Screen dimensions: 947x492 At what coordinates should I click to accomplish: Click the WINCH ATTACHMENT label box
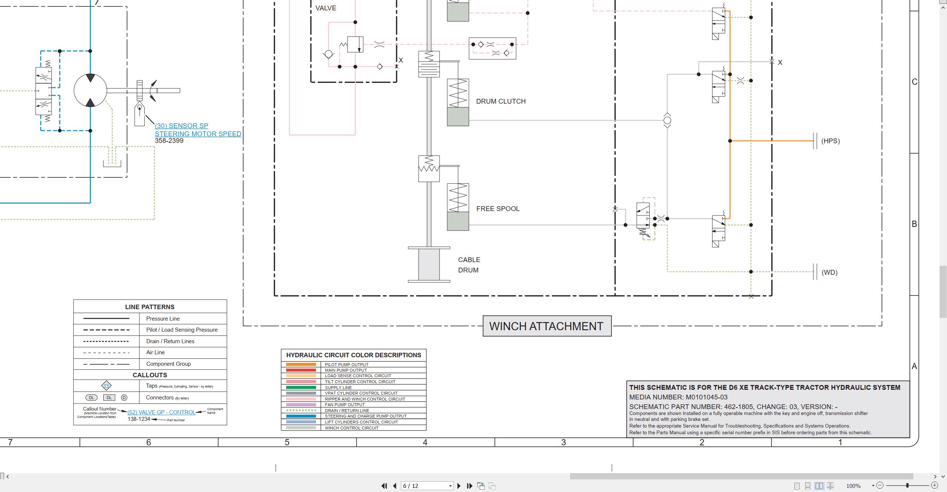[547, 326]
